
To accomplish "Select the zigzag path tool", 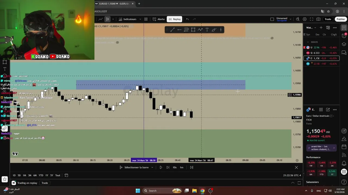I will pyautogui.click(x=200, y=30).
